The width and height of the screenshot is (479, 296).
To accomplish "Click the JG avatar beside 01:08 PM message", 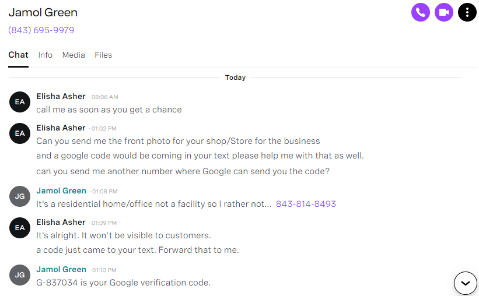I will [x=20, y=196].
